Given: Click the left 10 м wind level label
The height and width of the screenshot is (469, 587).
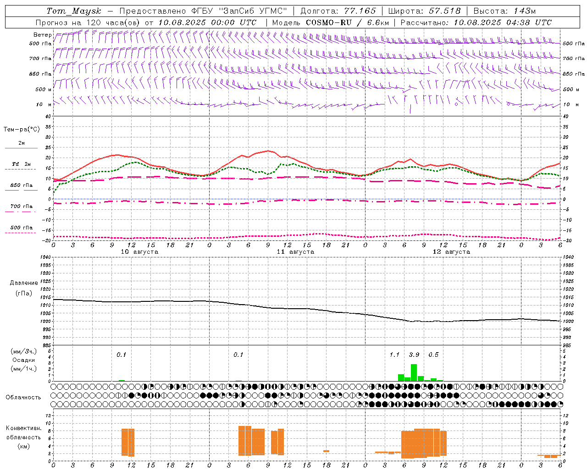Looking at the screenshot, I should point(44,104).
